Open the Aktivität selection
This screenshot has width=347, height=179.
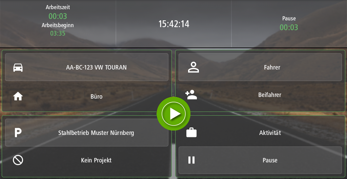tap(260, 133)
